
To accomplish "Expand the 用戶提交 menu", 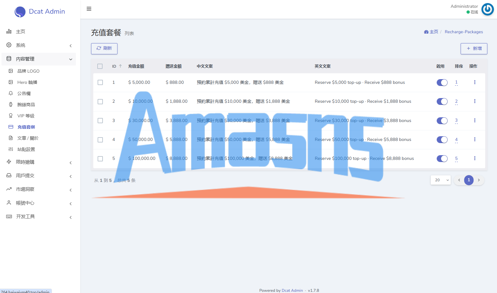I will [x=39, y=176].
